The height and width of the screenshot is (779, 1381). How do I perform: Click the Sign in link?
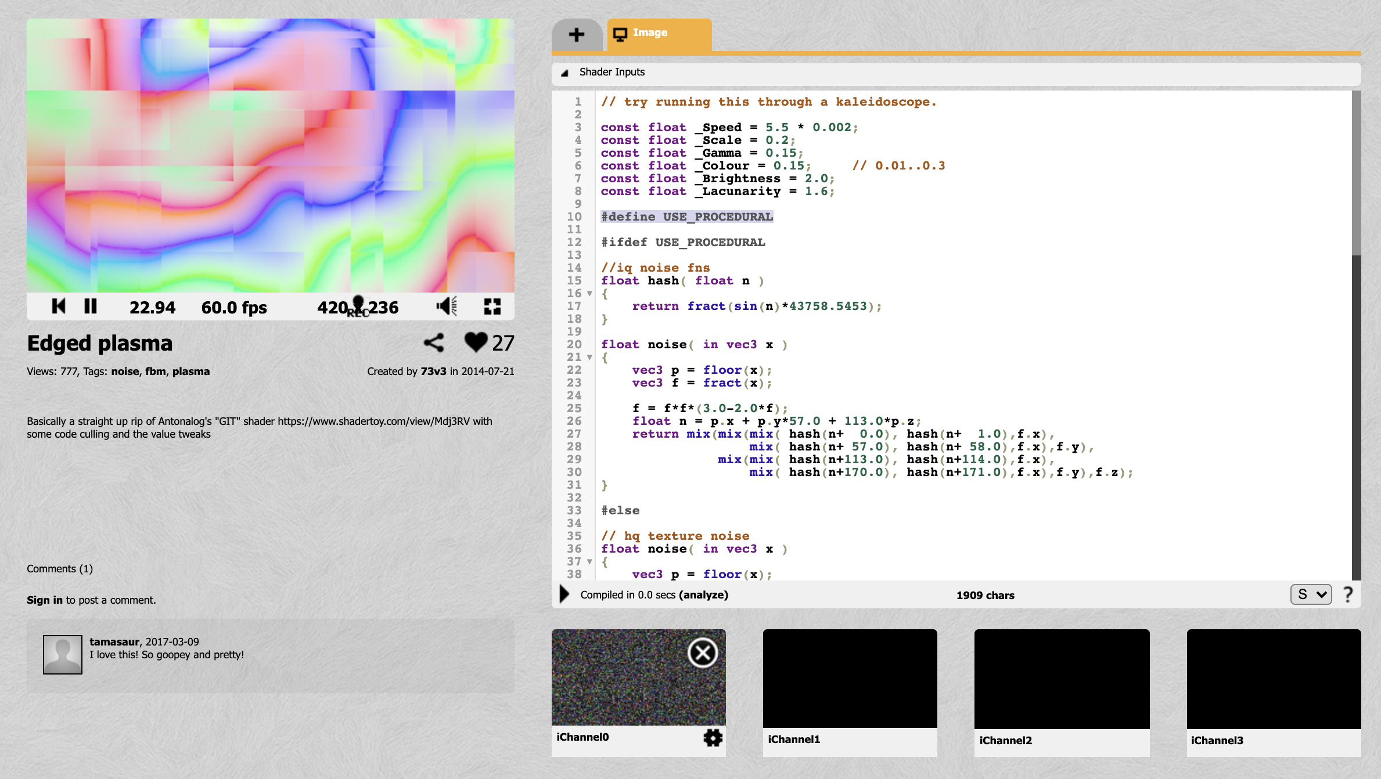coord(45,600)
